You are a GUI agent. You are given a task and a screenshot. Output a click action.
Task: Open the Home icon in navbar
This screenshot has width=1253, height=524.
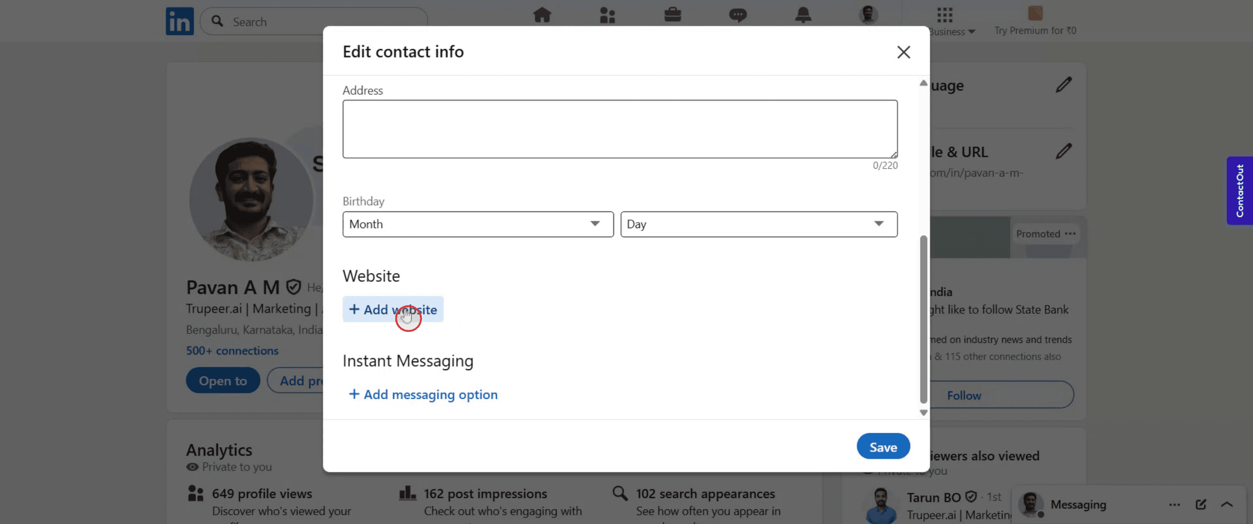[542, 15]
